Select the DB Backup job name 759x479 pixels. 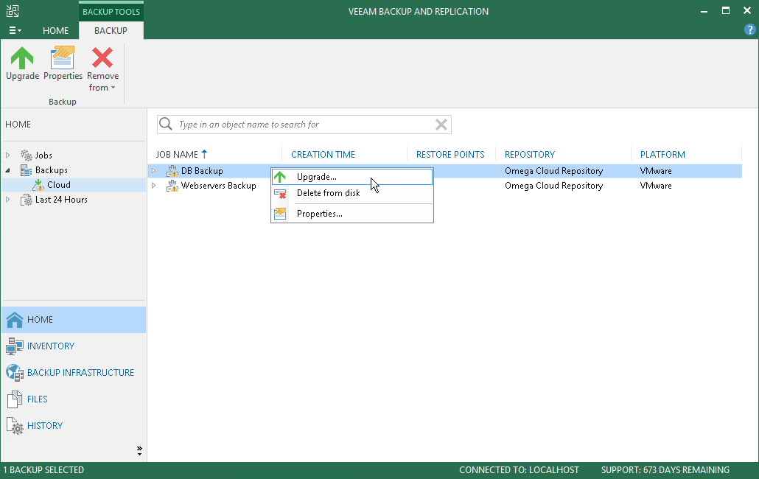pyautogui.click(x=202, y=171)
